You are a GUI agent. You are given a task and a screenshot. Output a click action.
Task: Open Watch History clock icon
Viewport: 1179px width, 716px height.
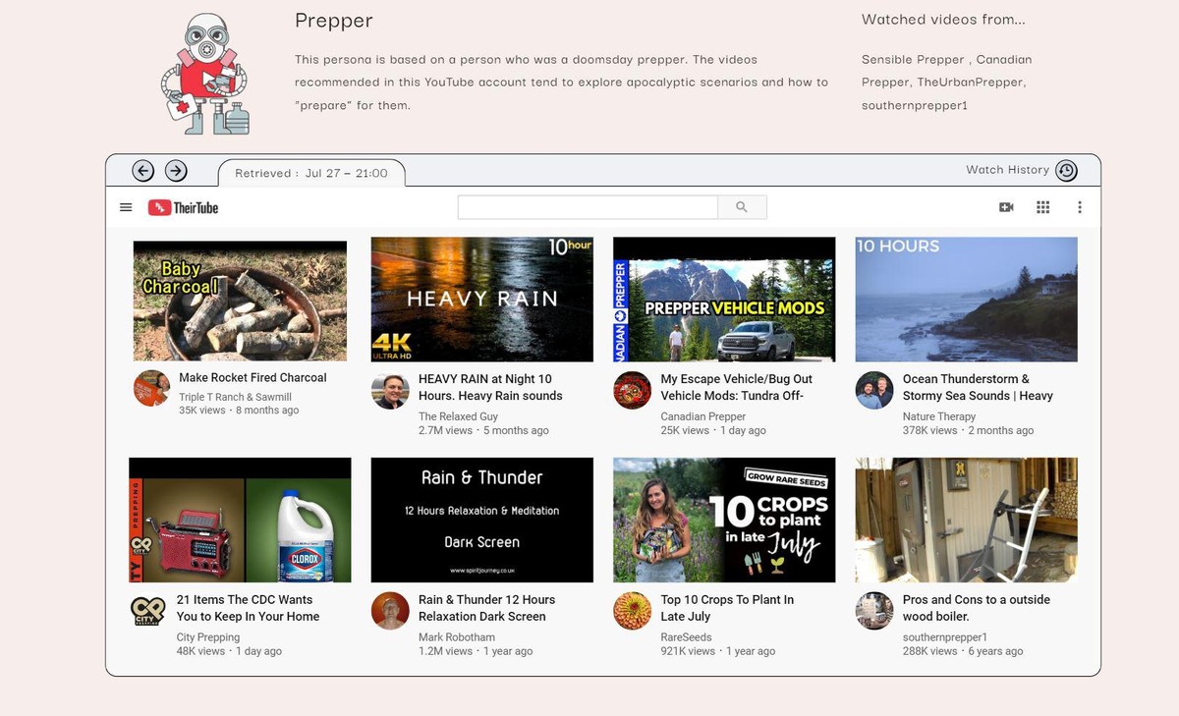1066,171
